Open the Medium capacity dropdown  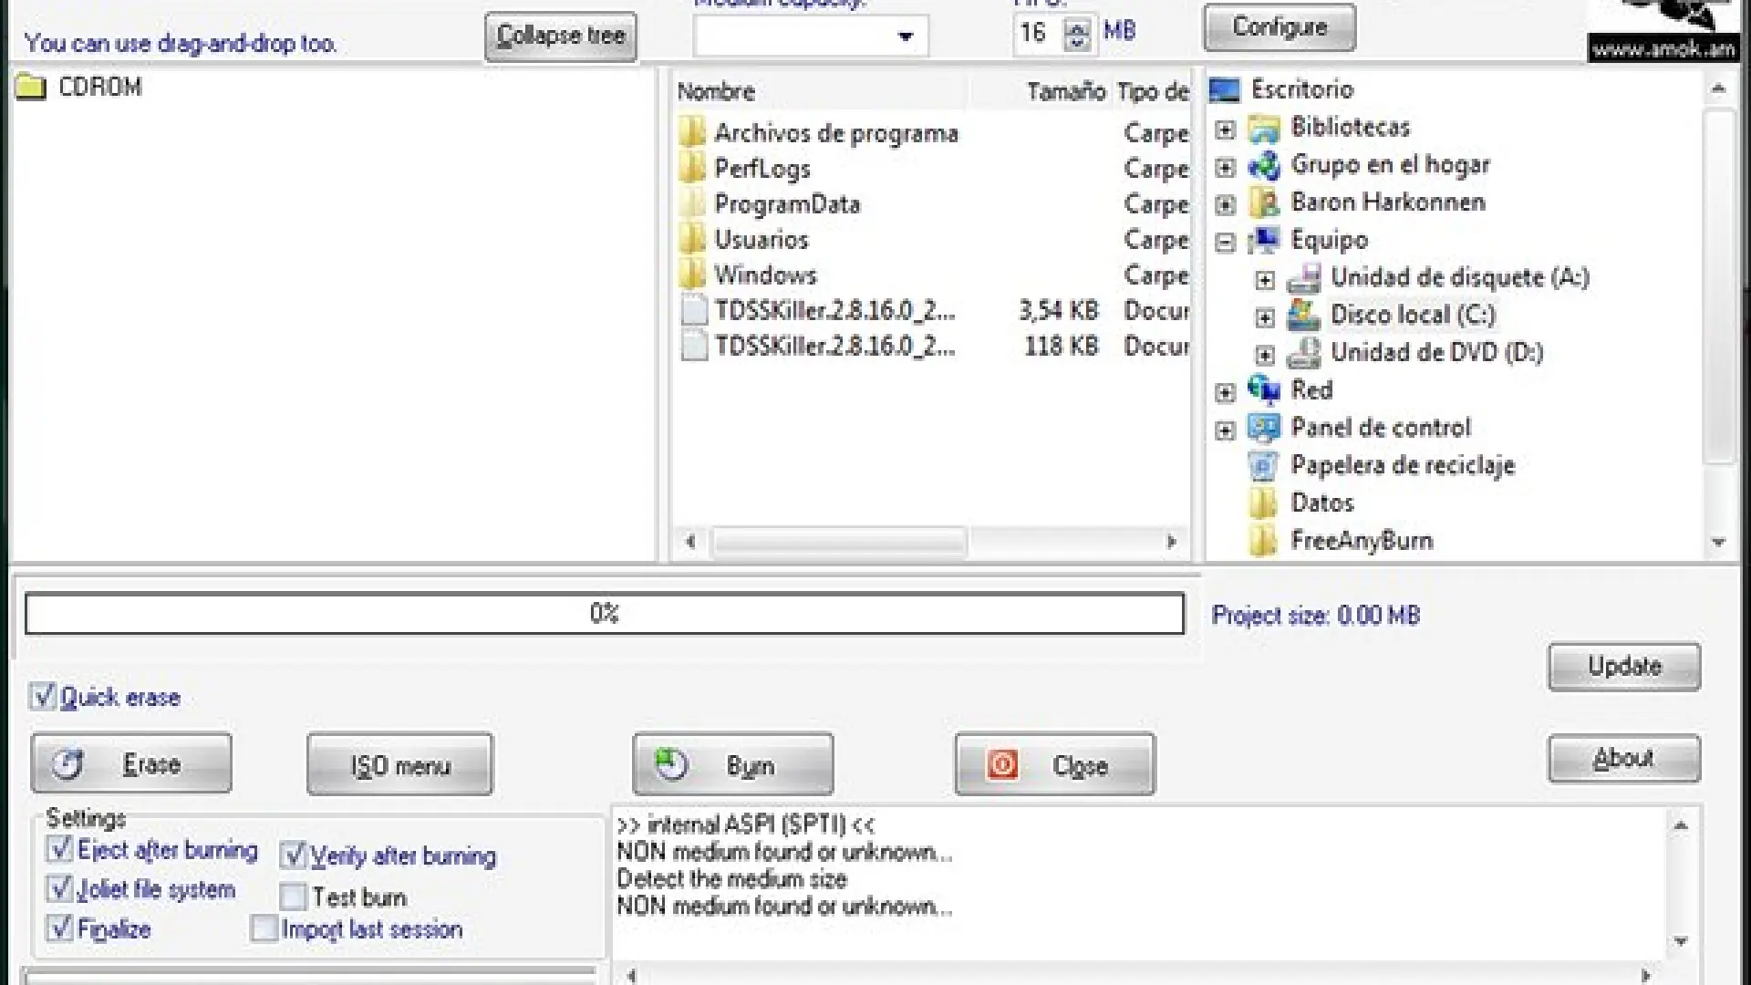(904, 36)
